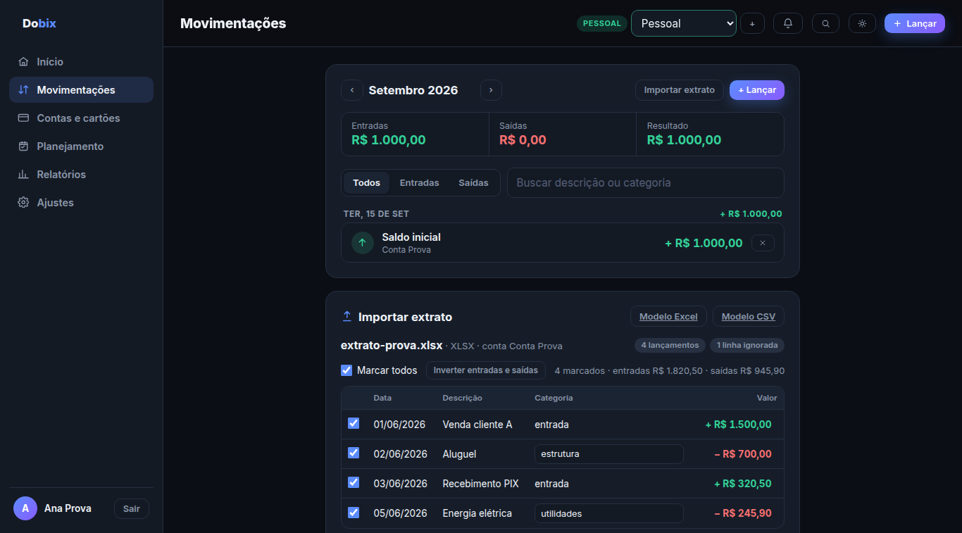Download the Modelo Excel template
The width and height of the screenshot is (962, 533).
point(668,316)
